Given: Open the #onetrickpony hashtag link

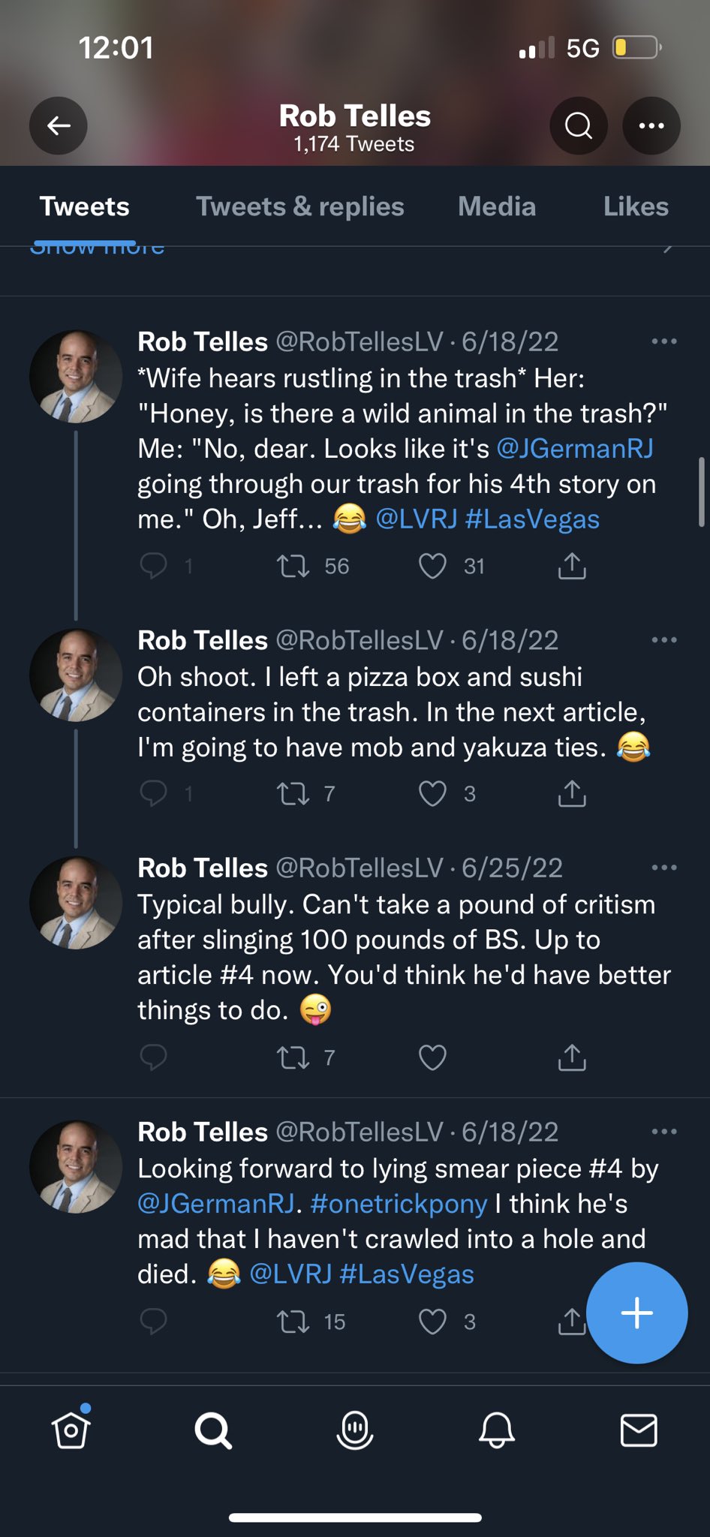Looking at the screenshot, I should [x=399, y=1204].
